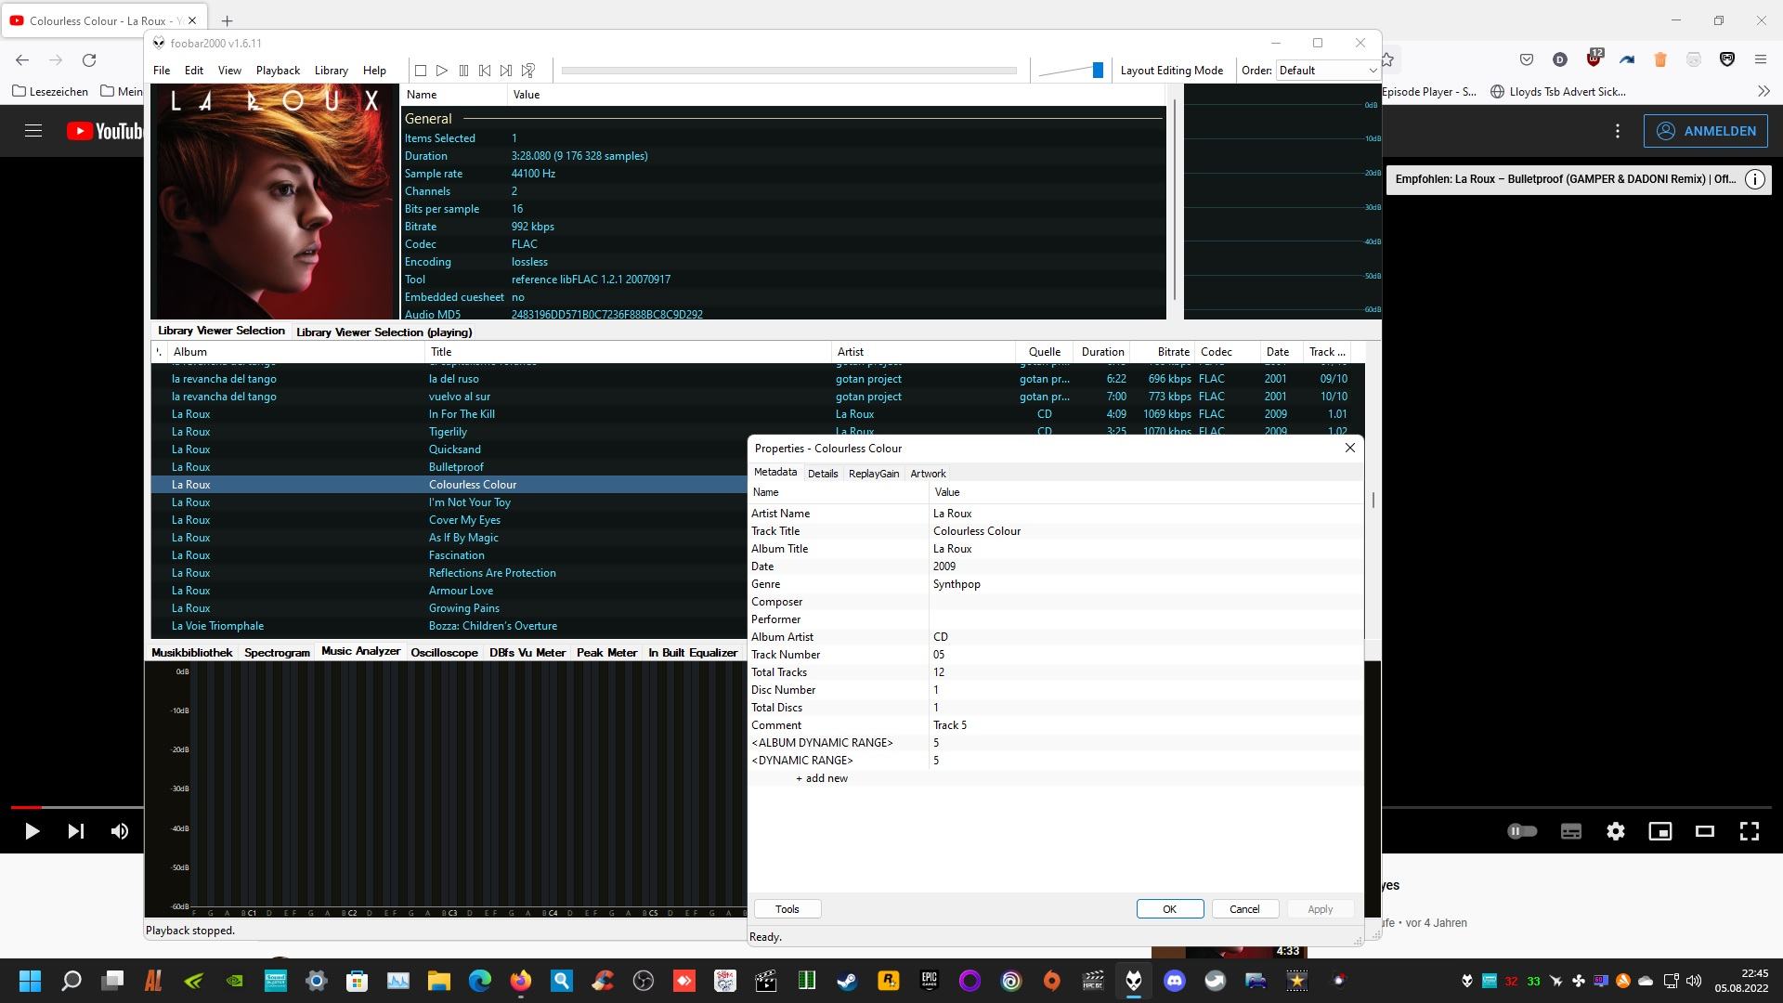
Task: Open a new browser tab
Action: [x=228, y=20]
